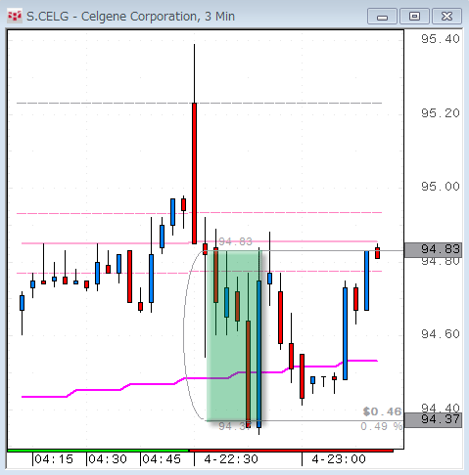Click the 04:30 time axis label
Screen dimensions: 469x475
(x=108, y=459)
